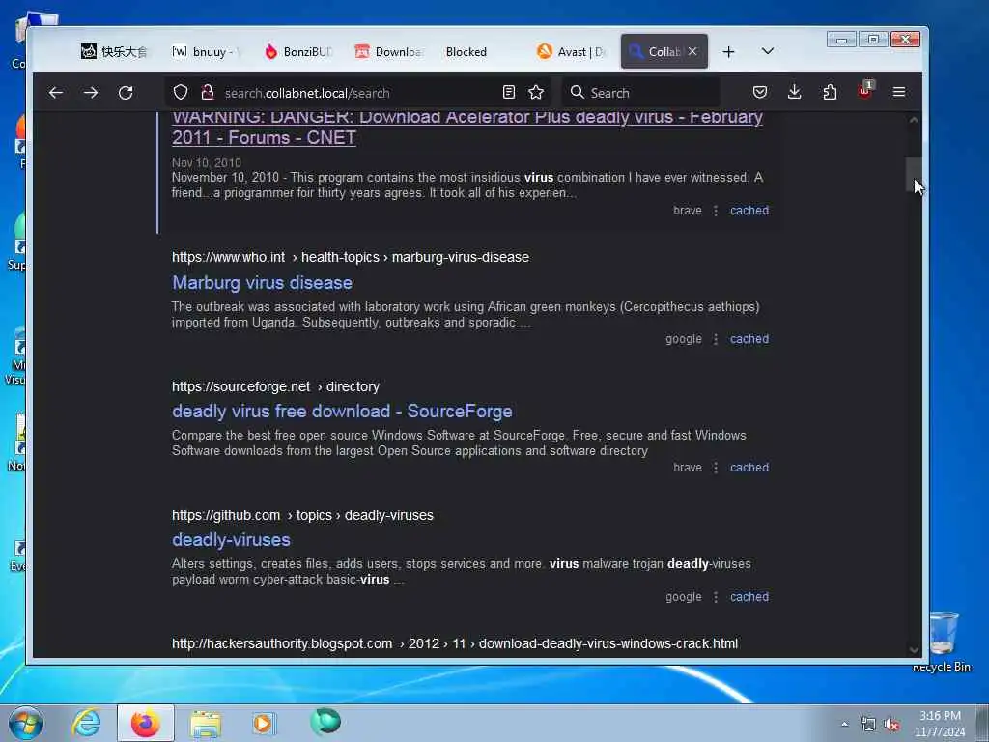Click the Nov 10, 2010 date text
Image resolution: width=989 pixels, height=742 pixels.
(x=207, y=162)
